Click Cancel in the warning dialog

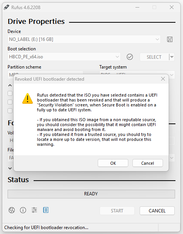(x=148, y=163)
